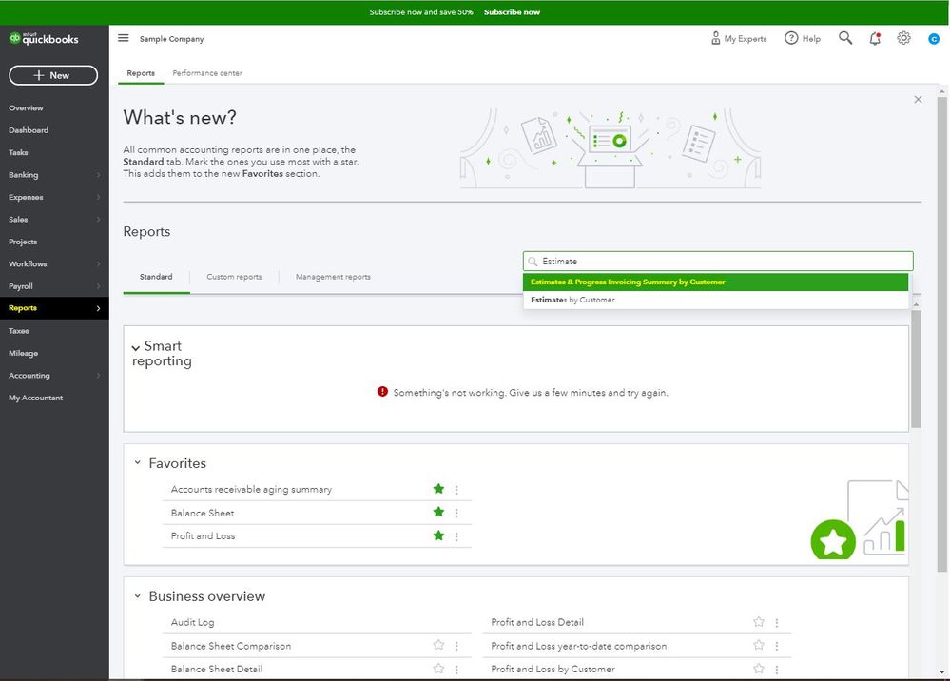This screenshot has width=950, height=681.
Task: Switch to the Custom reports tab
Action: (x=234, y=277)
